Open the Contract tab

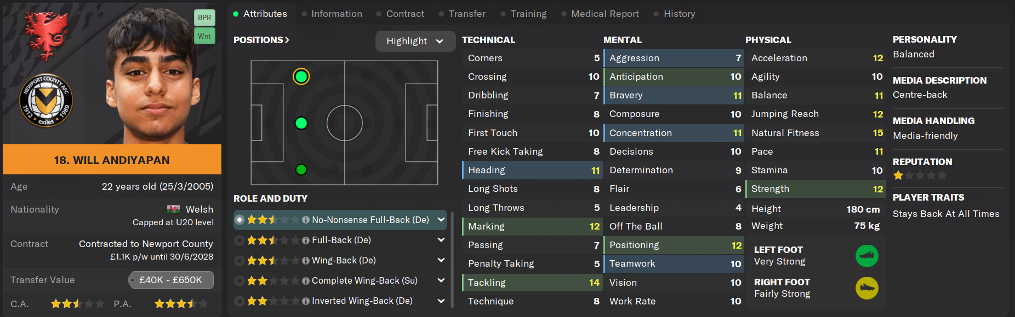click(x=405, y=14)
